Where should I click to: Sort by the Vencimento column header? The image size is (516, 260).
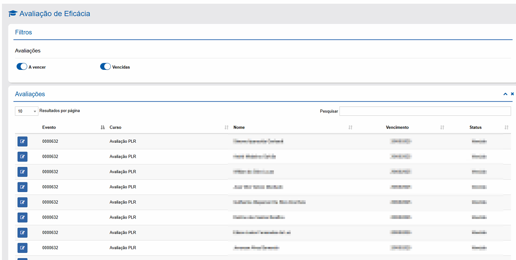(x=397, y=127)
